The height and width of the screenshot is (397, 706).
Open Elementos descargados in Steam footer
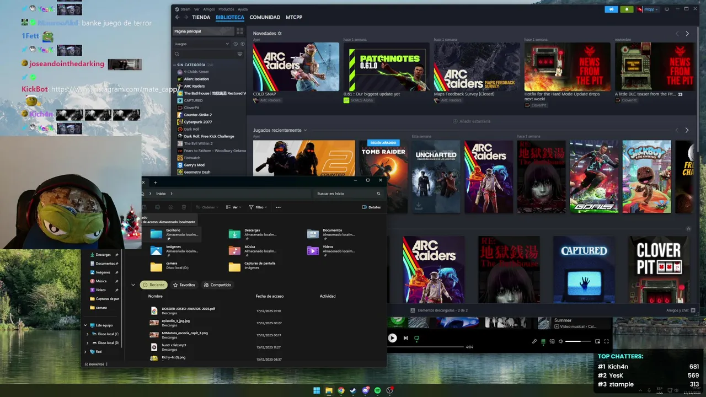pos(439,310)
